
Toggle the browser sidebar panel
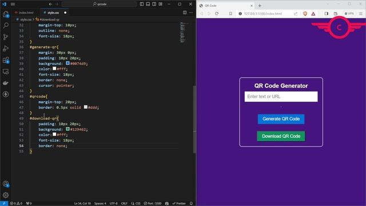pos(327,14)
